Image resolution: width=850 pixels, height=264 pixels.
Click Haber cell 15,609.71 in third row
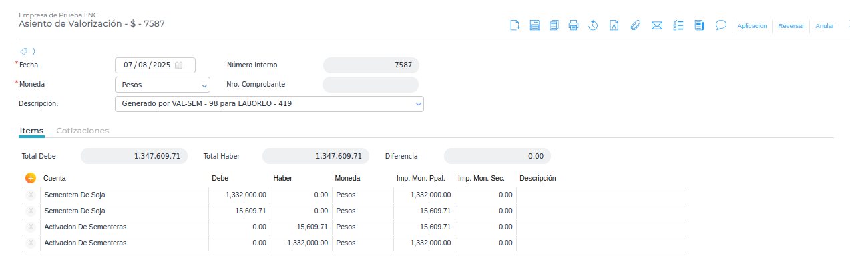(x=300, y=227)
